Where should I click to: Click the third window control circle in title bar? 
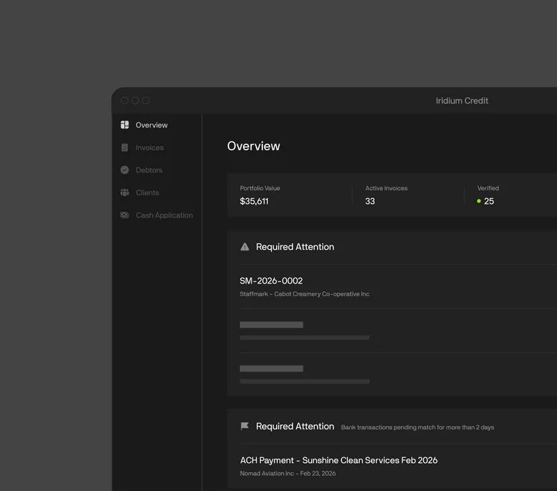tap(146, 100)
